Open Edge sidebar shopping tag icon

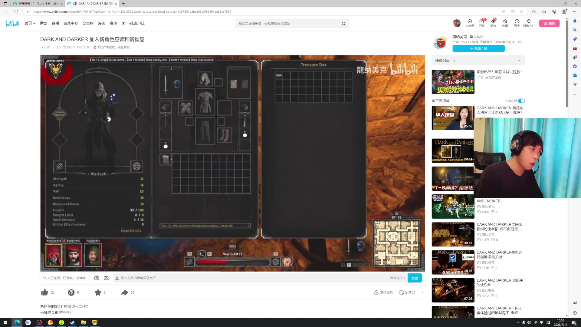575,39
